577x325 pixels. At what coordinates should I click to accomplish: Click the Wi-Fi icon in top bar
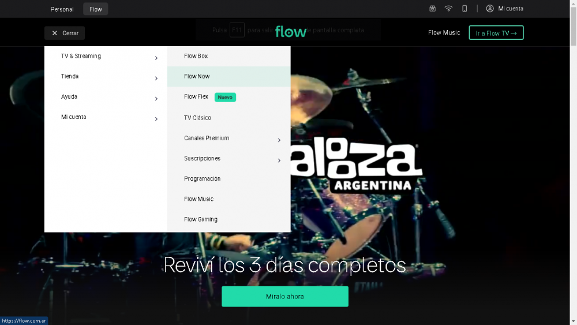click(x=448, y=9)
